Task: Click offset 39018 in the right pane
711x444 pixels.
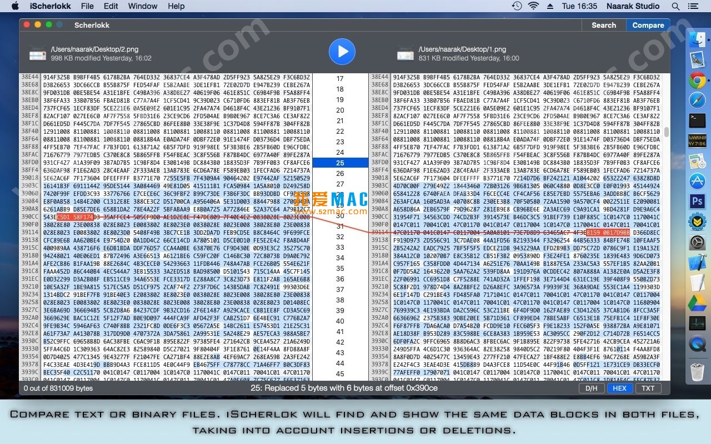Action: tap(380, 178)
